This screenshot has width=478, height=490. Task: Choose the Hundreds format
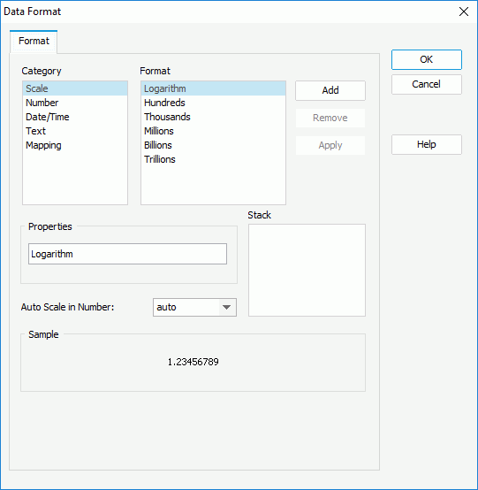click(x=213, y=103)
